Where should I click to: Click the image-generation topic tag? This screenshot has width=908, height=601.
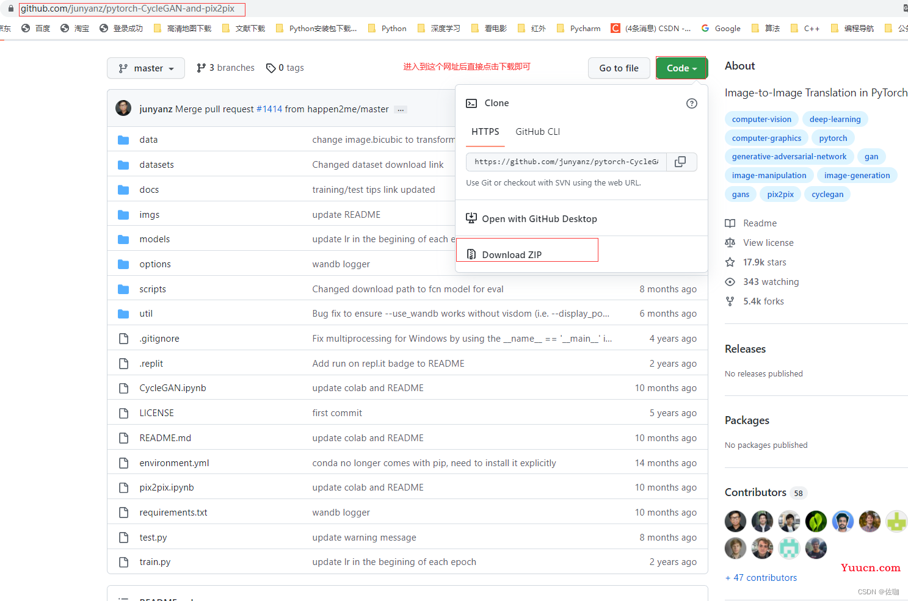click(857, 176)
